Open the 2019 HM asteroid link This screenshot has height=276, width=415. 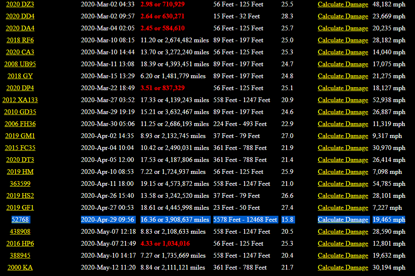pos(20,172)
